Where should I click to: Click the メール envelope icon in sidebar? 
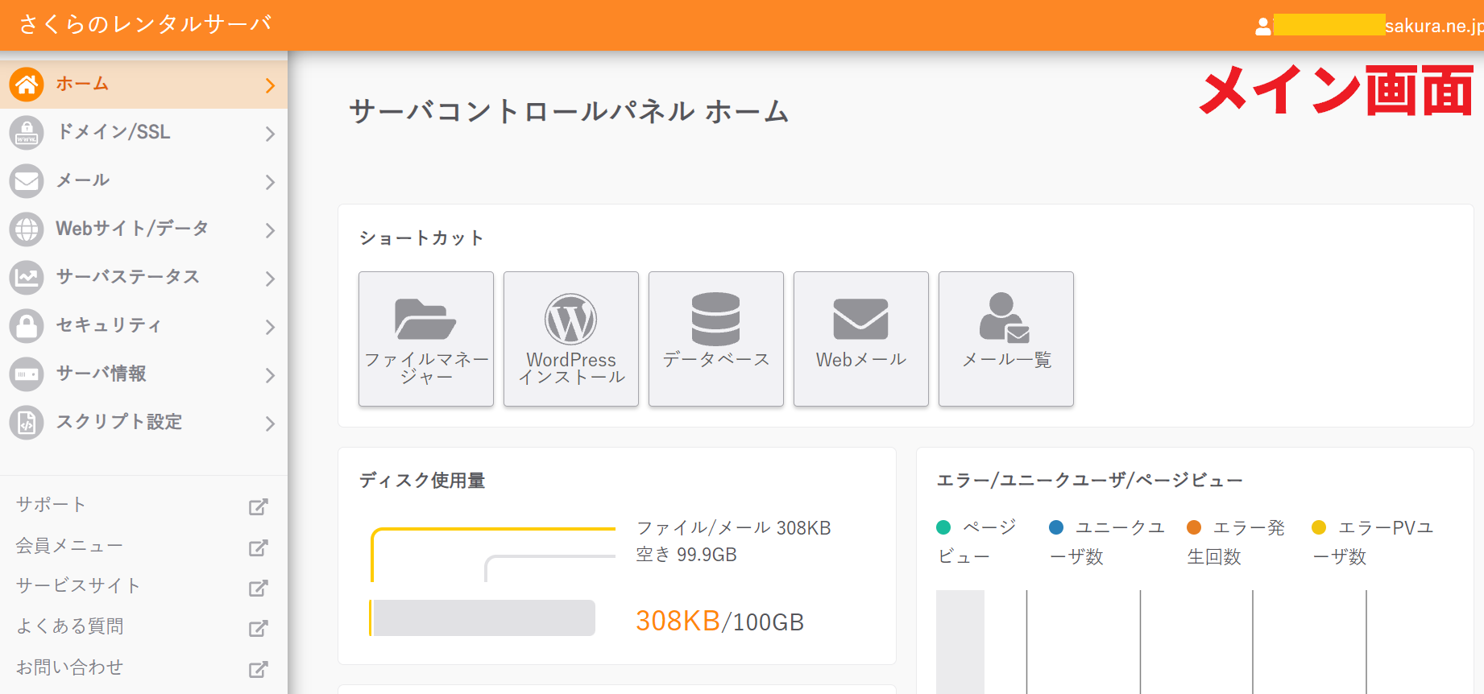tap(27, 181)
